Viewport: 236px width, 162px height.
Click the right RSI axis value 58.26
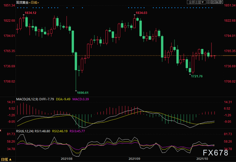[x=228, y=142]
